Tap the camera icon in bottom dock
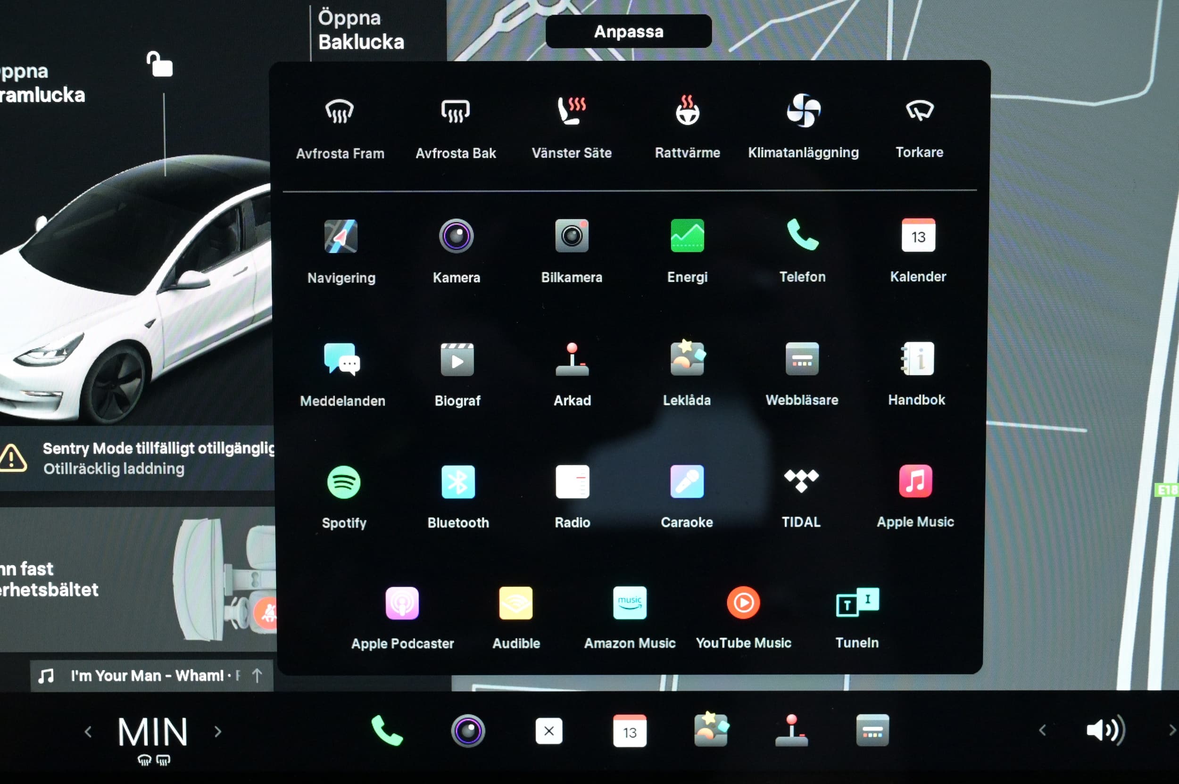1179x784 pixels. (x=468, y=731)
